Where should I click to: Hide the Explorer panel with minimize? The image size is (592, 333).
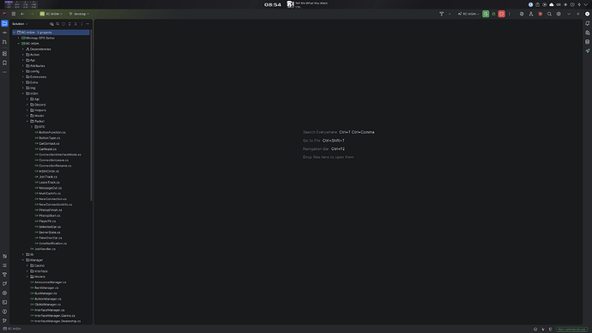[x=88, y=24]
